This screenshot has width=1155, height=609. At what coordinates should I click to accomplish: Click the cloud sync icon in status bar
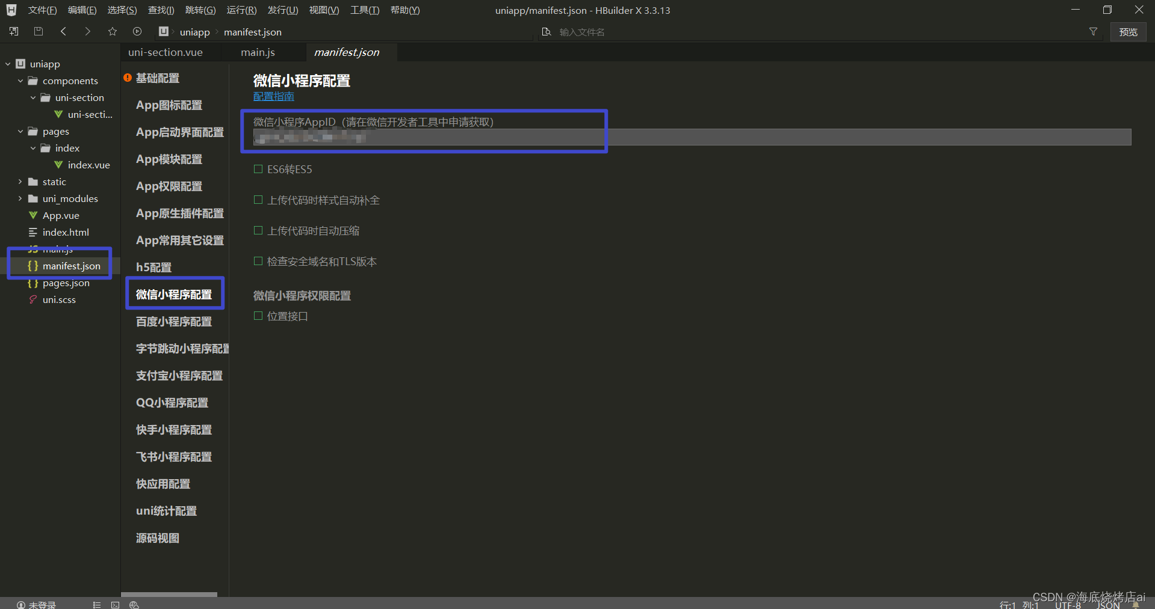[134, 605]
